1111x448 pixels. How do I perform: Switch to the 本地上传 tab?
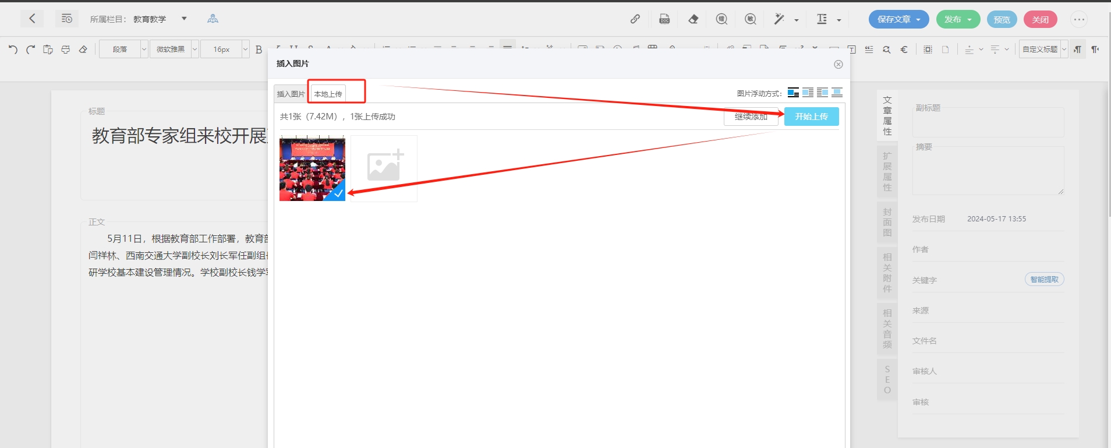tap(328, 94)
